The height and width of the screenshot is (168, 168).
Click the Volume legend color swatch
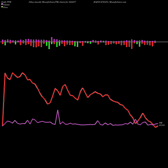click(x=2, y=4)
